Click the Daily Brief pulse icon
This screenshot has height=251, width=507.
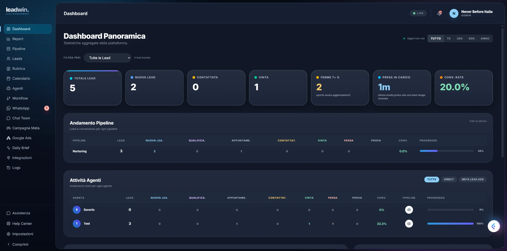[x=8, y=148]
